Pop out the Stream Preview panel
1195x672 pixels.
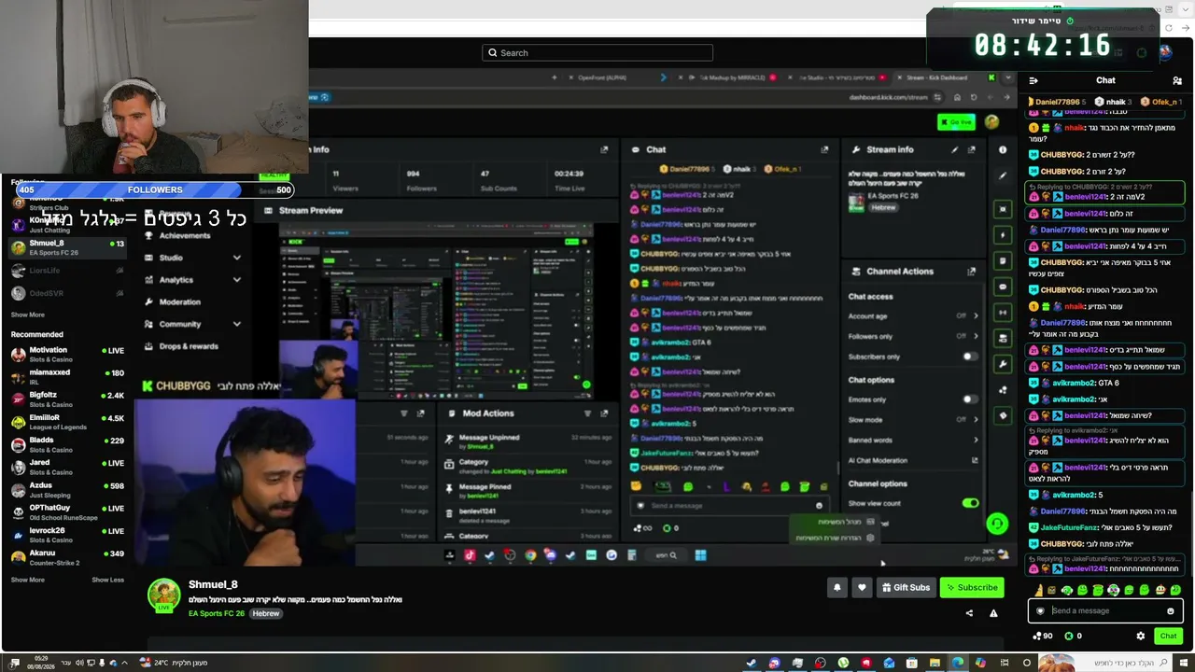[604, 210]
